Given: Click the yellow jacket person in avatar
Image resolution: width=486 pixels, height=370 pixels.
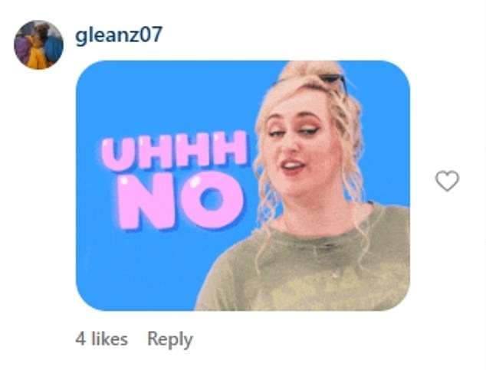Looking at the screenshot, I should point(38,54).
